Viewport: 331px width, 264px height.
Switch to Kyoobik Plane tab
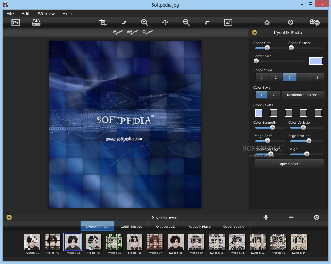200,226
